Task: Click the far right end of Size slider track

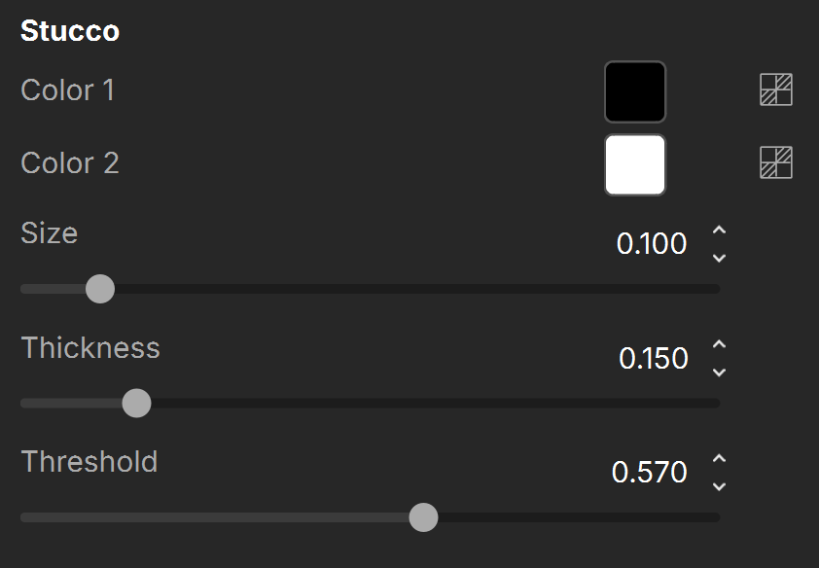Action: pyautogui.click(x=717, y=289)
